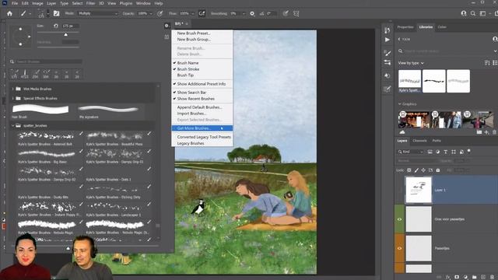The height and width of the screenshot is (280, 498).
Task: Add new library group folder icon
Action: click(x=479, y=132)
